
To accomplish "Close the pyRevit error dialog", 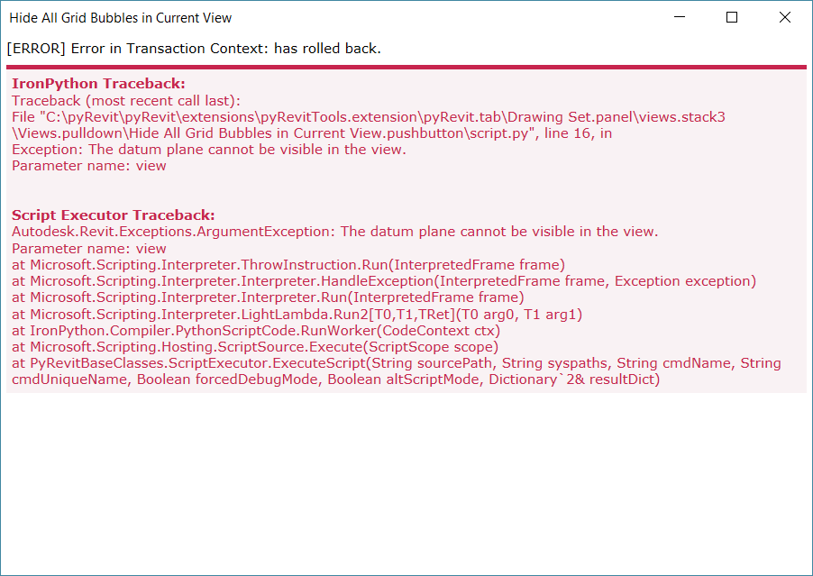I will coord(783,17).
